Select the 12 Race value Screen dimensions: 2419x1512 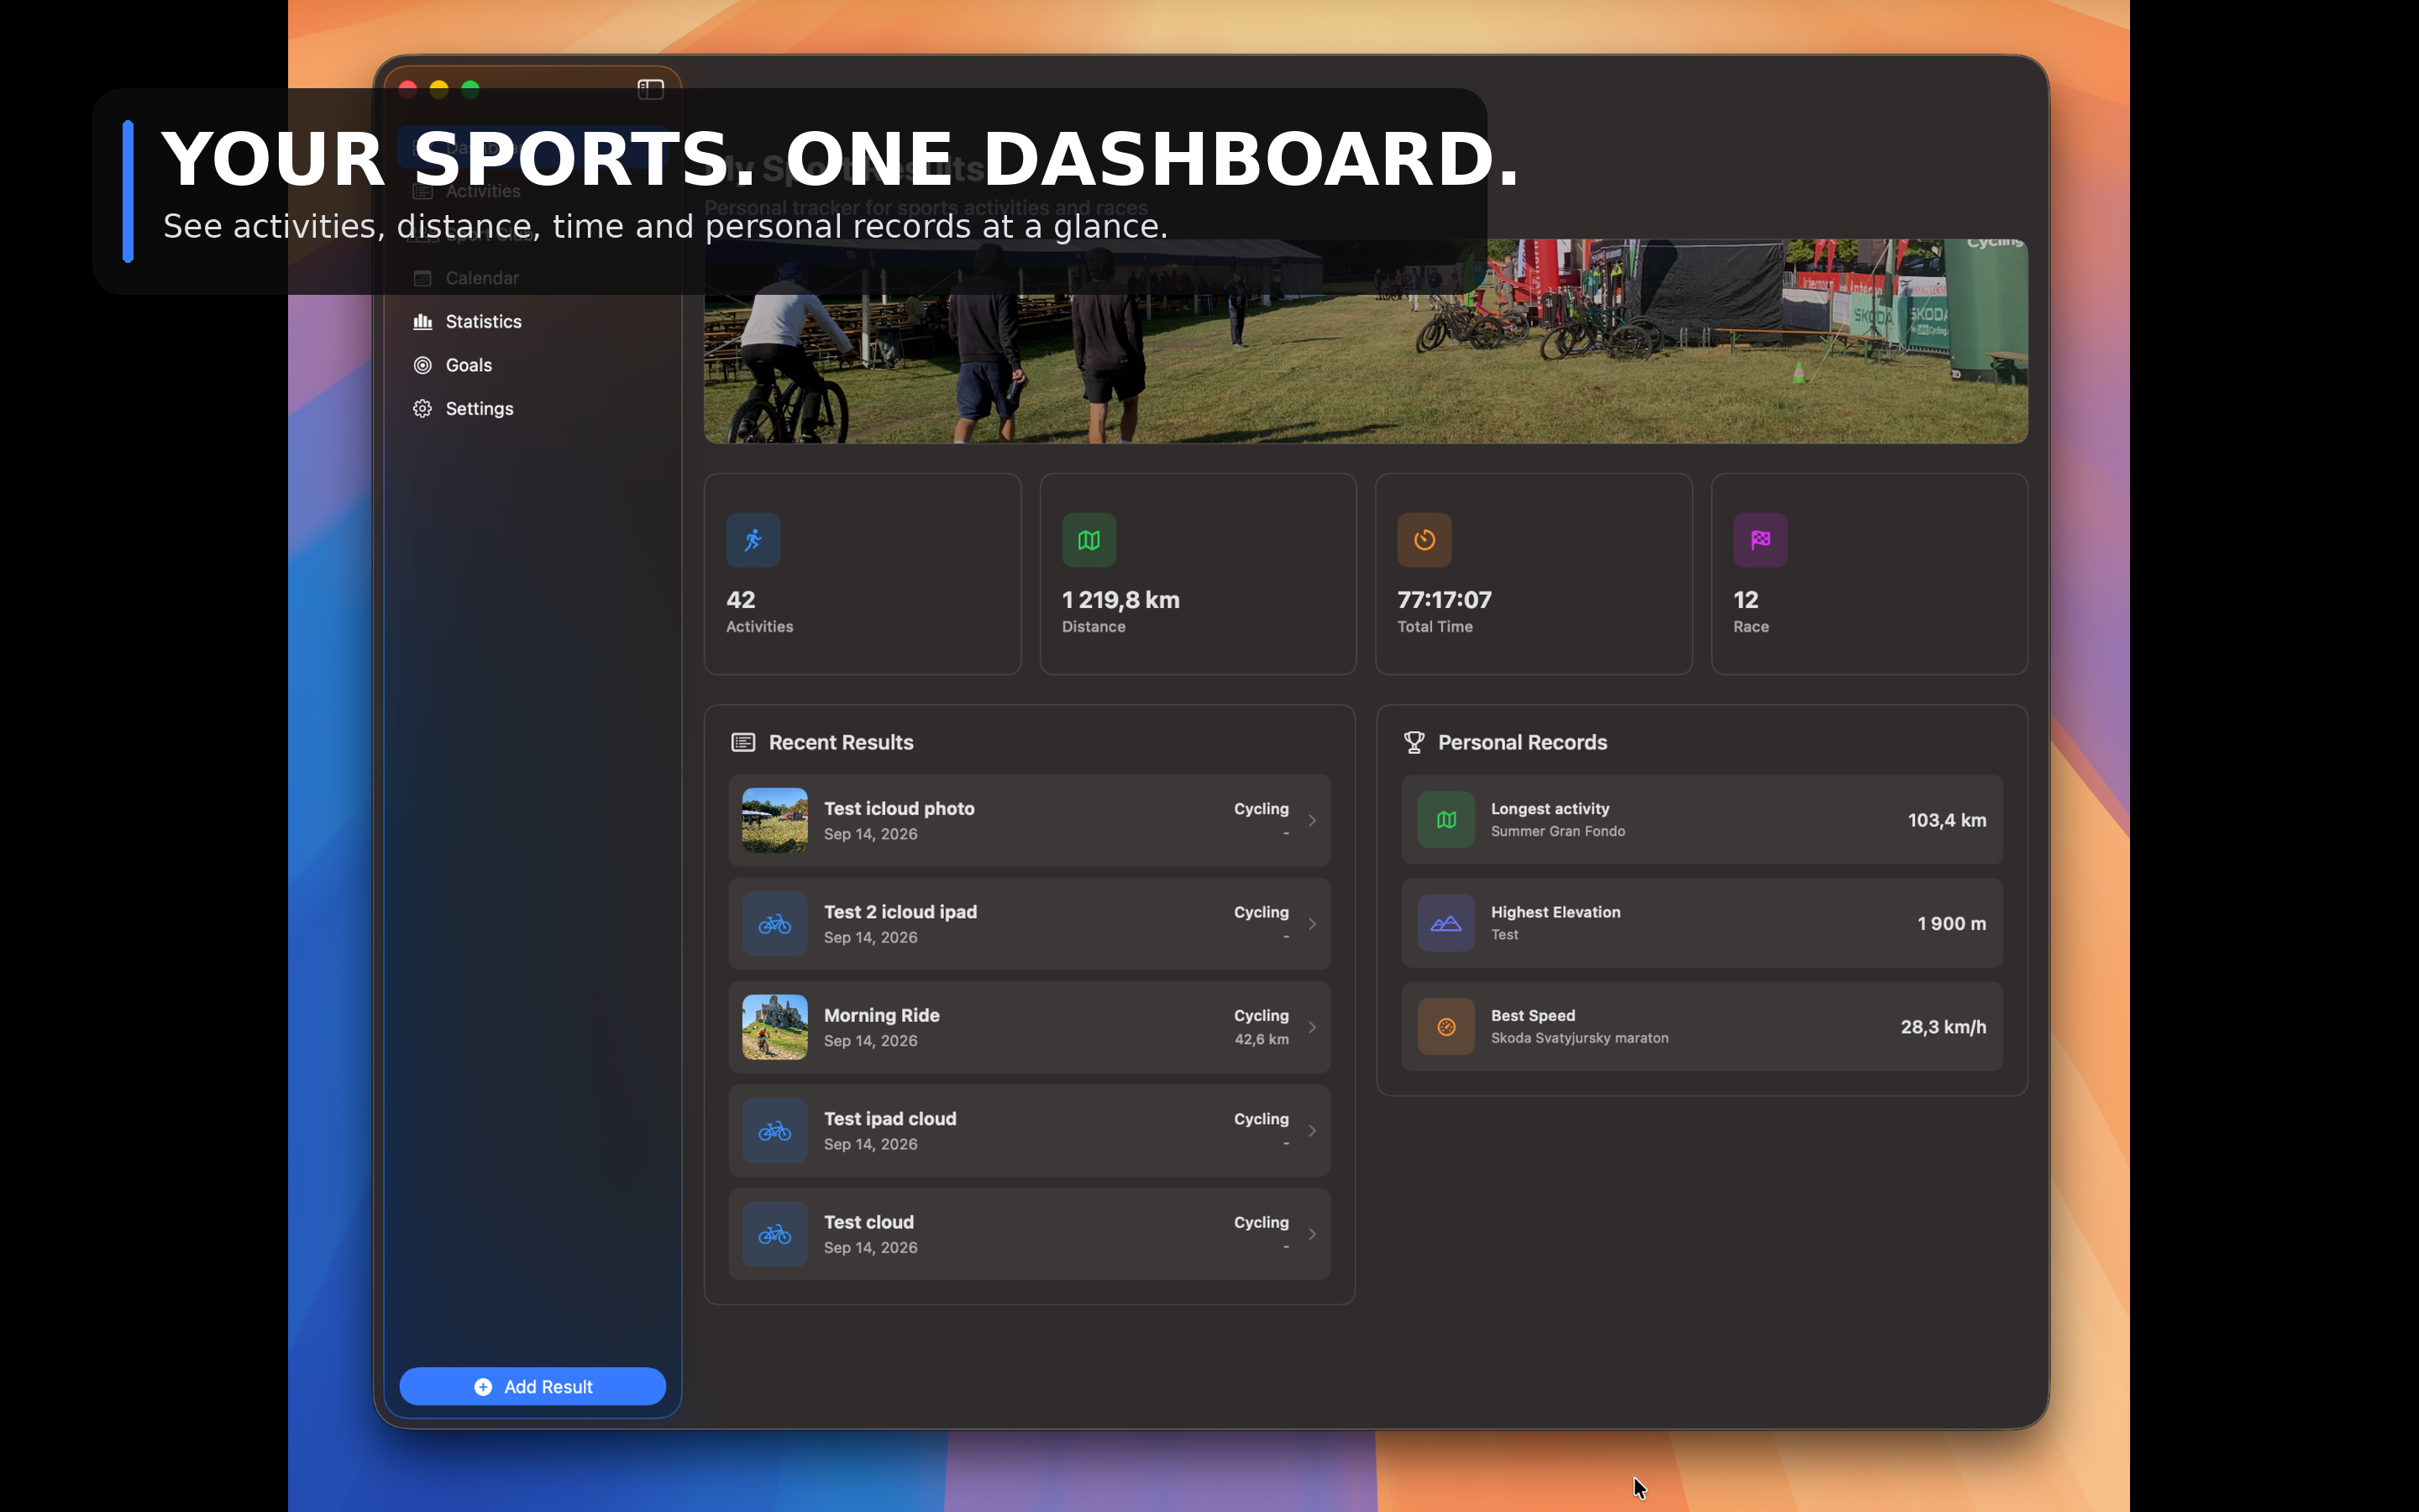[1745, 600]
